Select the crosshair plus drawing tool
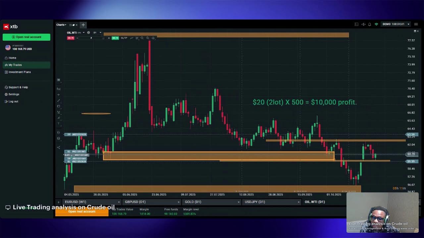The width and height of the screenshot is (424, 238). 59,95
